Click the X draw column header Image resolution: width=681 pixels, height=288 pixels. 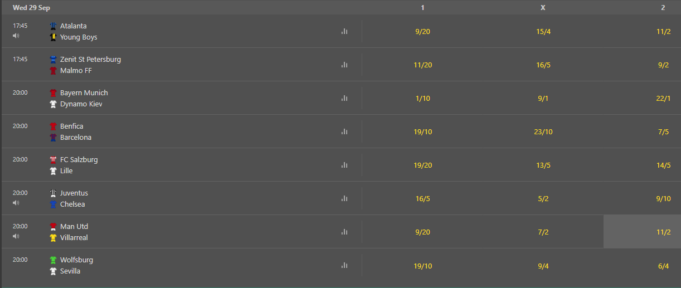coord(543,8)
